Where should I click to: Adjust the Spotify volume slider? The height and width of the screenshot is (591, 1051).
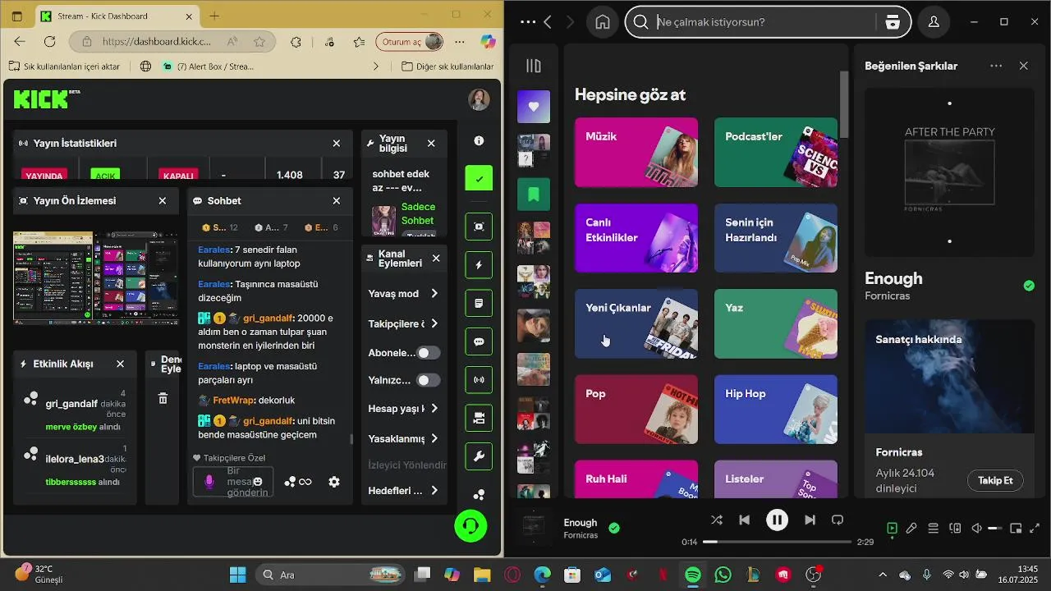[994, 529]
